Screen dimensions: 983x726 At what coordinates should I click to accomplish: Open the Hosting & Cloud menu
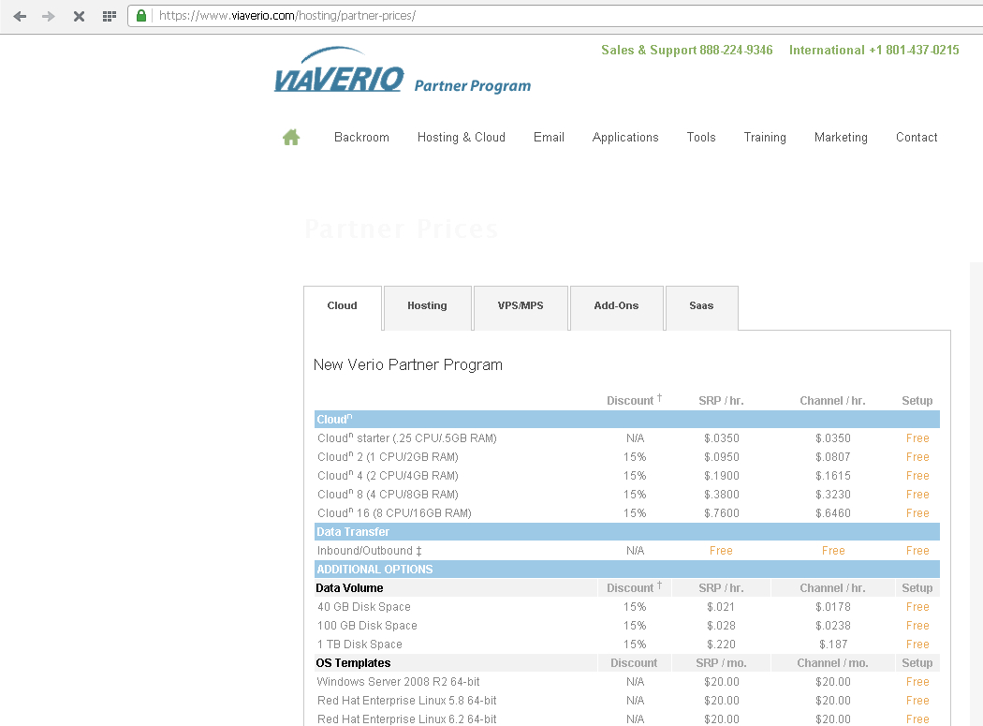(x=462, y=137)
